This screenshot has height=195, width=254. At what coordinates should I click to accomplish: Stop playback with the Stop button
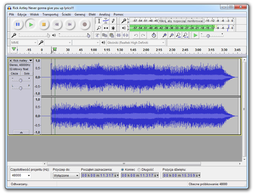[x=44, y=25]
